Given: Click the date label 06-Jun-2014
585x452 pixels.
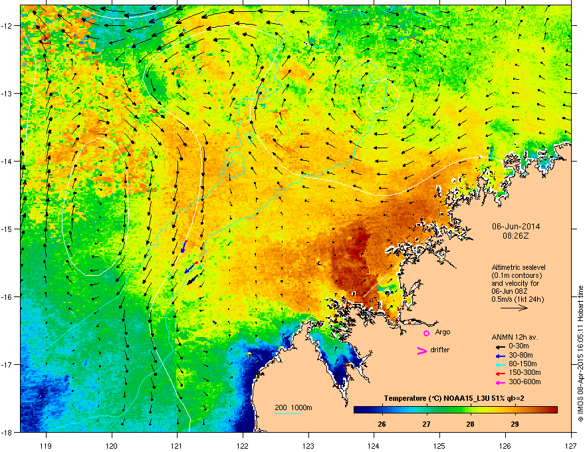Looking at the screenshot, I should click(516, 227).
